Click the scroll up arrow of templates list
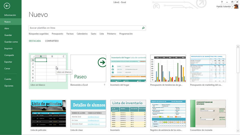 238,46
